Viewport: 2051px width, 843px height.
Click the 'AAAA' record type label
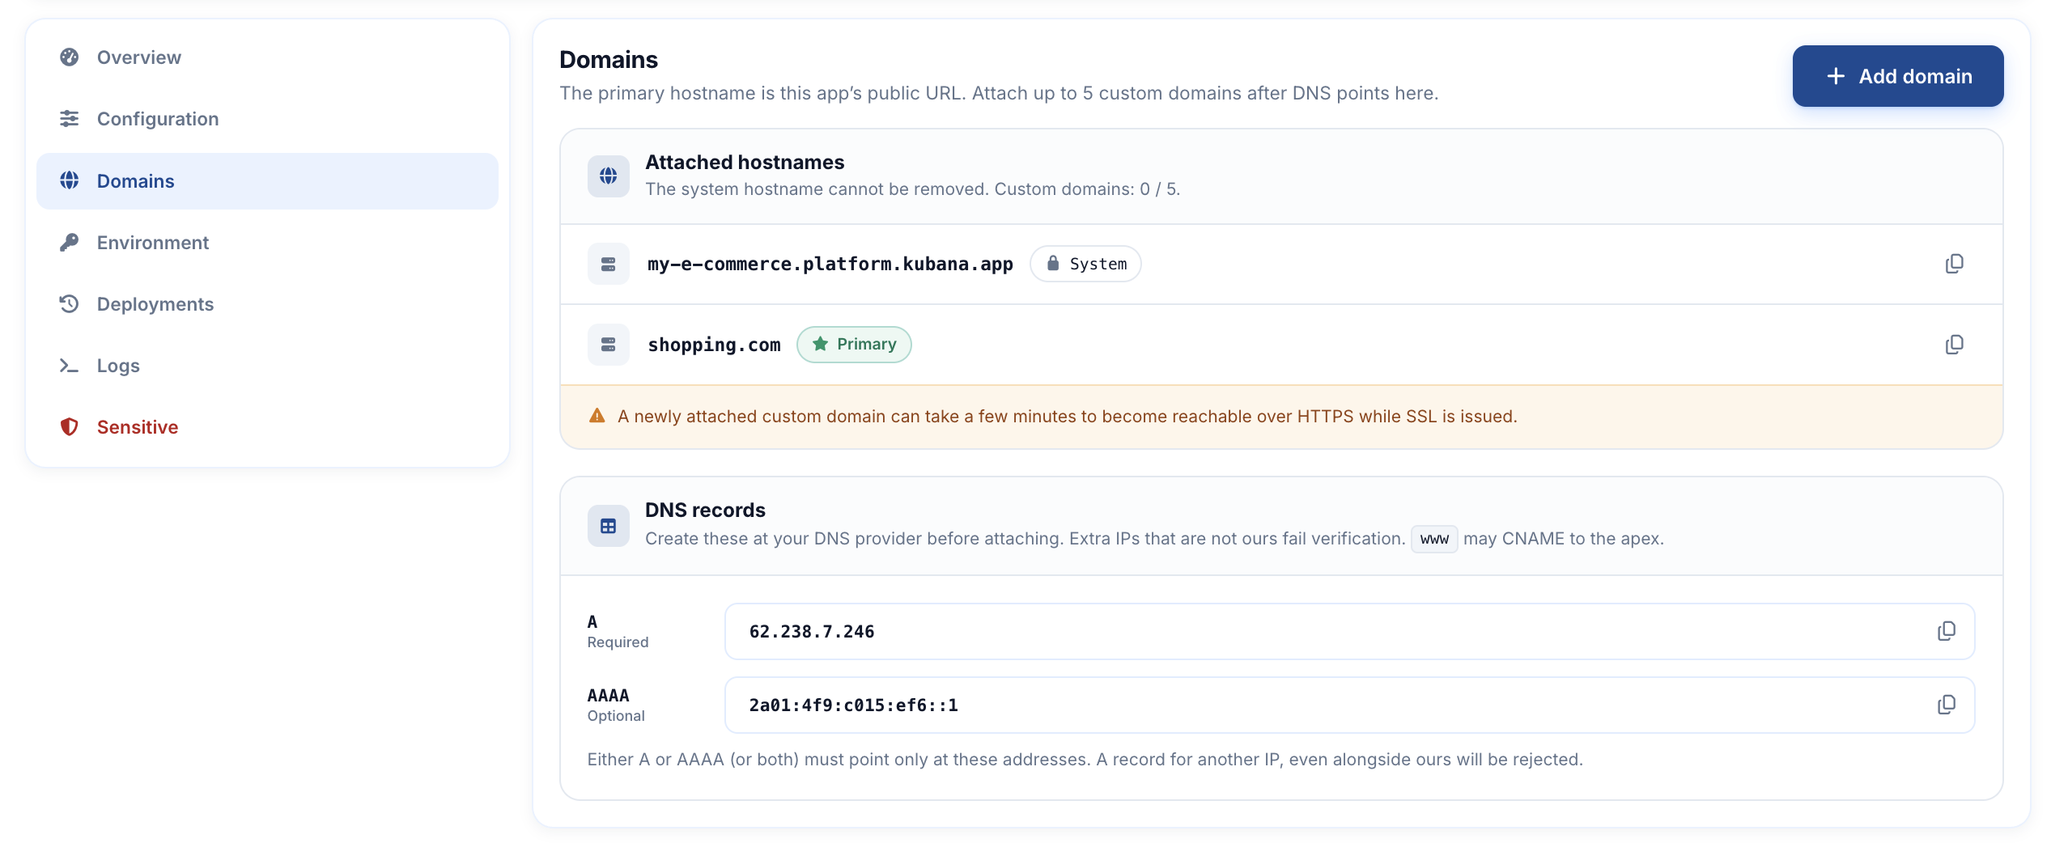tap(608, 696)
